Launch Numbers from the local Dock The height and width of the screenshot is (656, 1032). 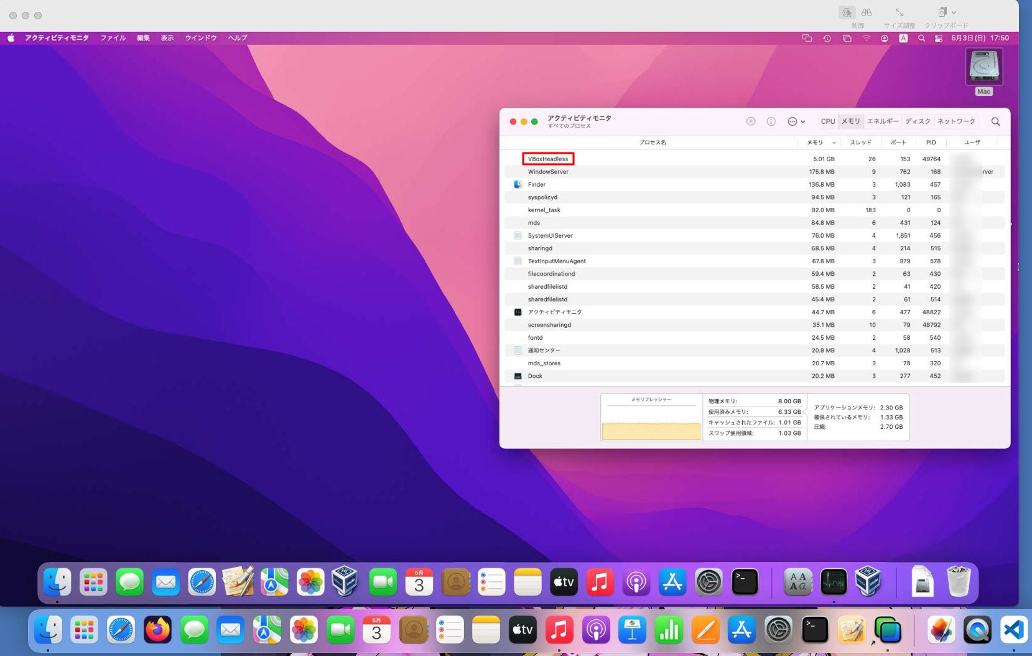point(669,630)
